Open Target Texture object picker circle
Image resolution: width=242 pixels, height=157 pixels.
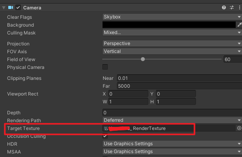[x=239, y=128]
